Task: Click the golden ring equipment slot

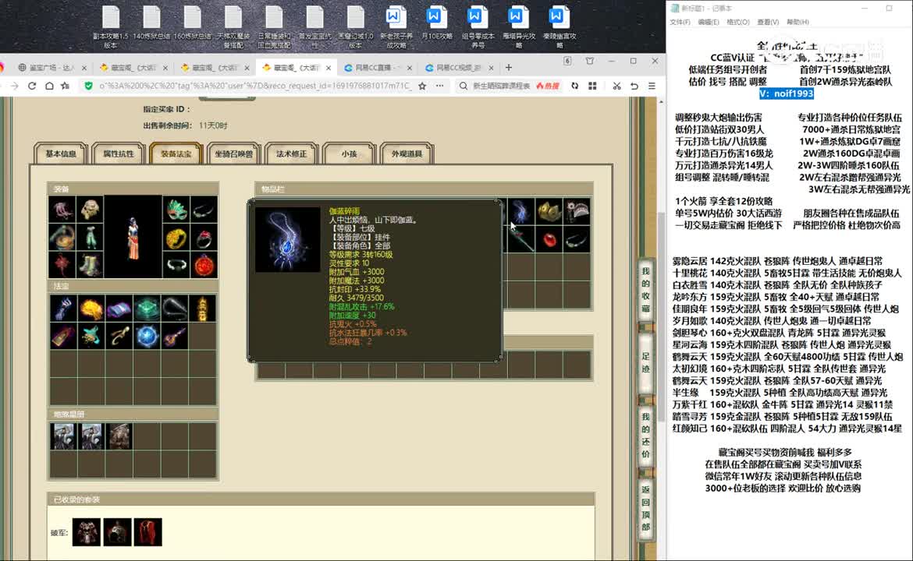Action: tap(176, 237)
